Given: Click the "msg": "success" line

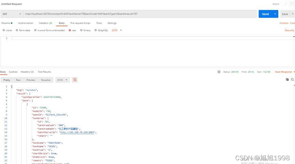Looking at the screenshot, I should 27,90.
